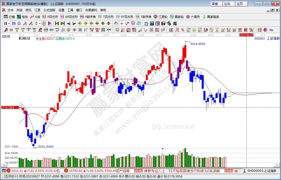Click the 客服 customer service button

[x=215, y=4]
